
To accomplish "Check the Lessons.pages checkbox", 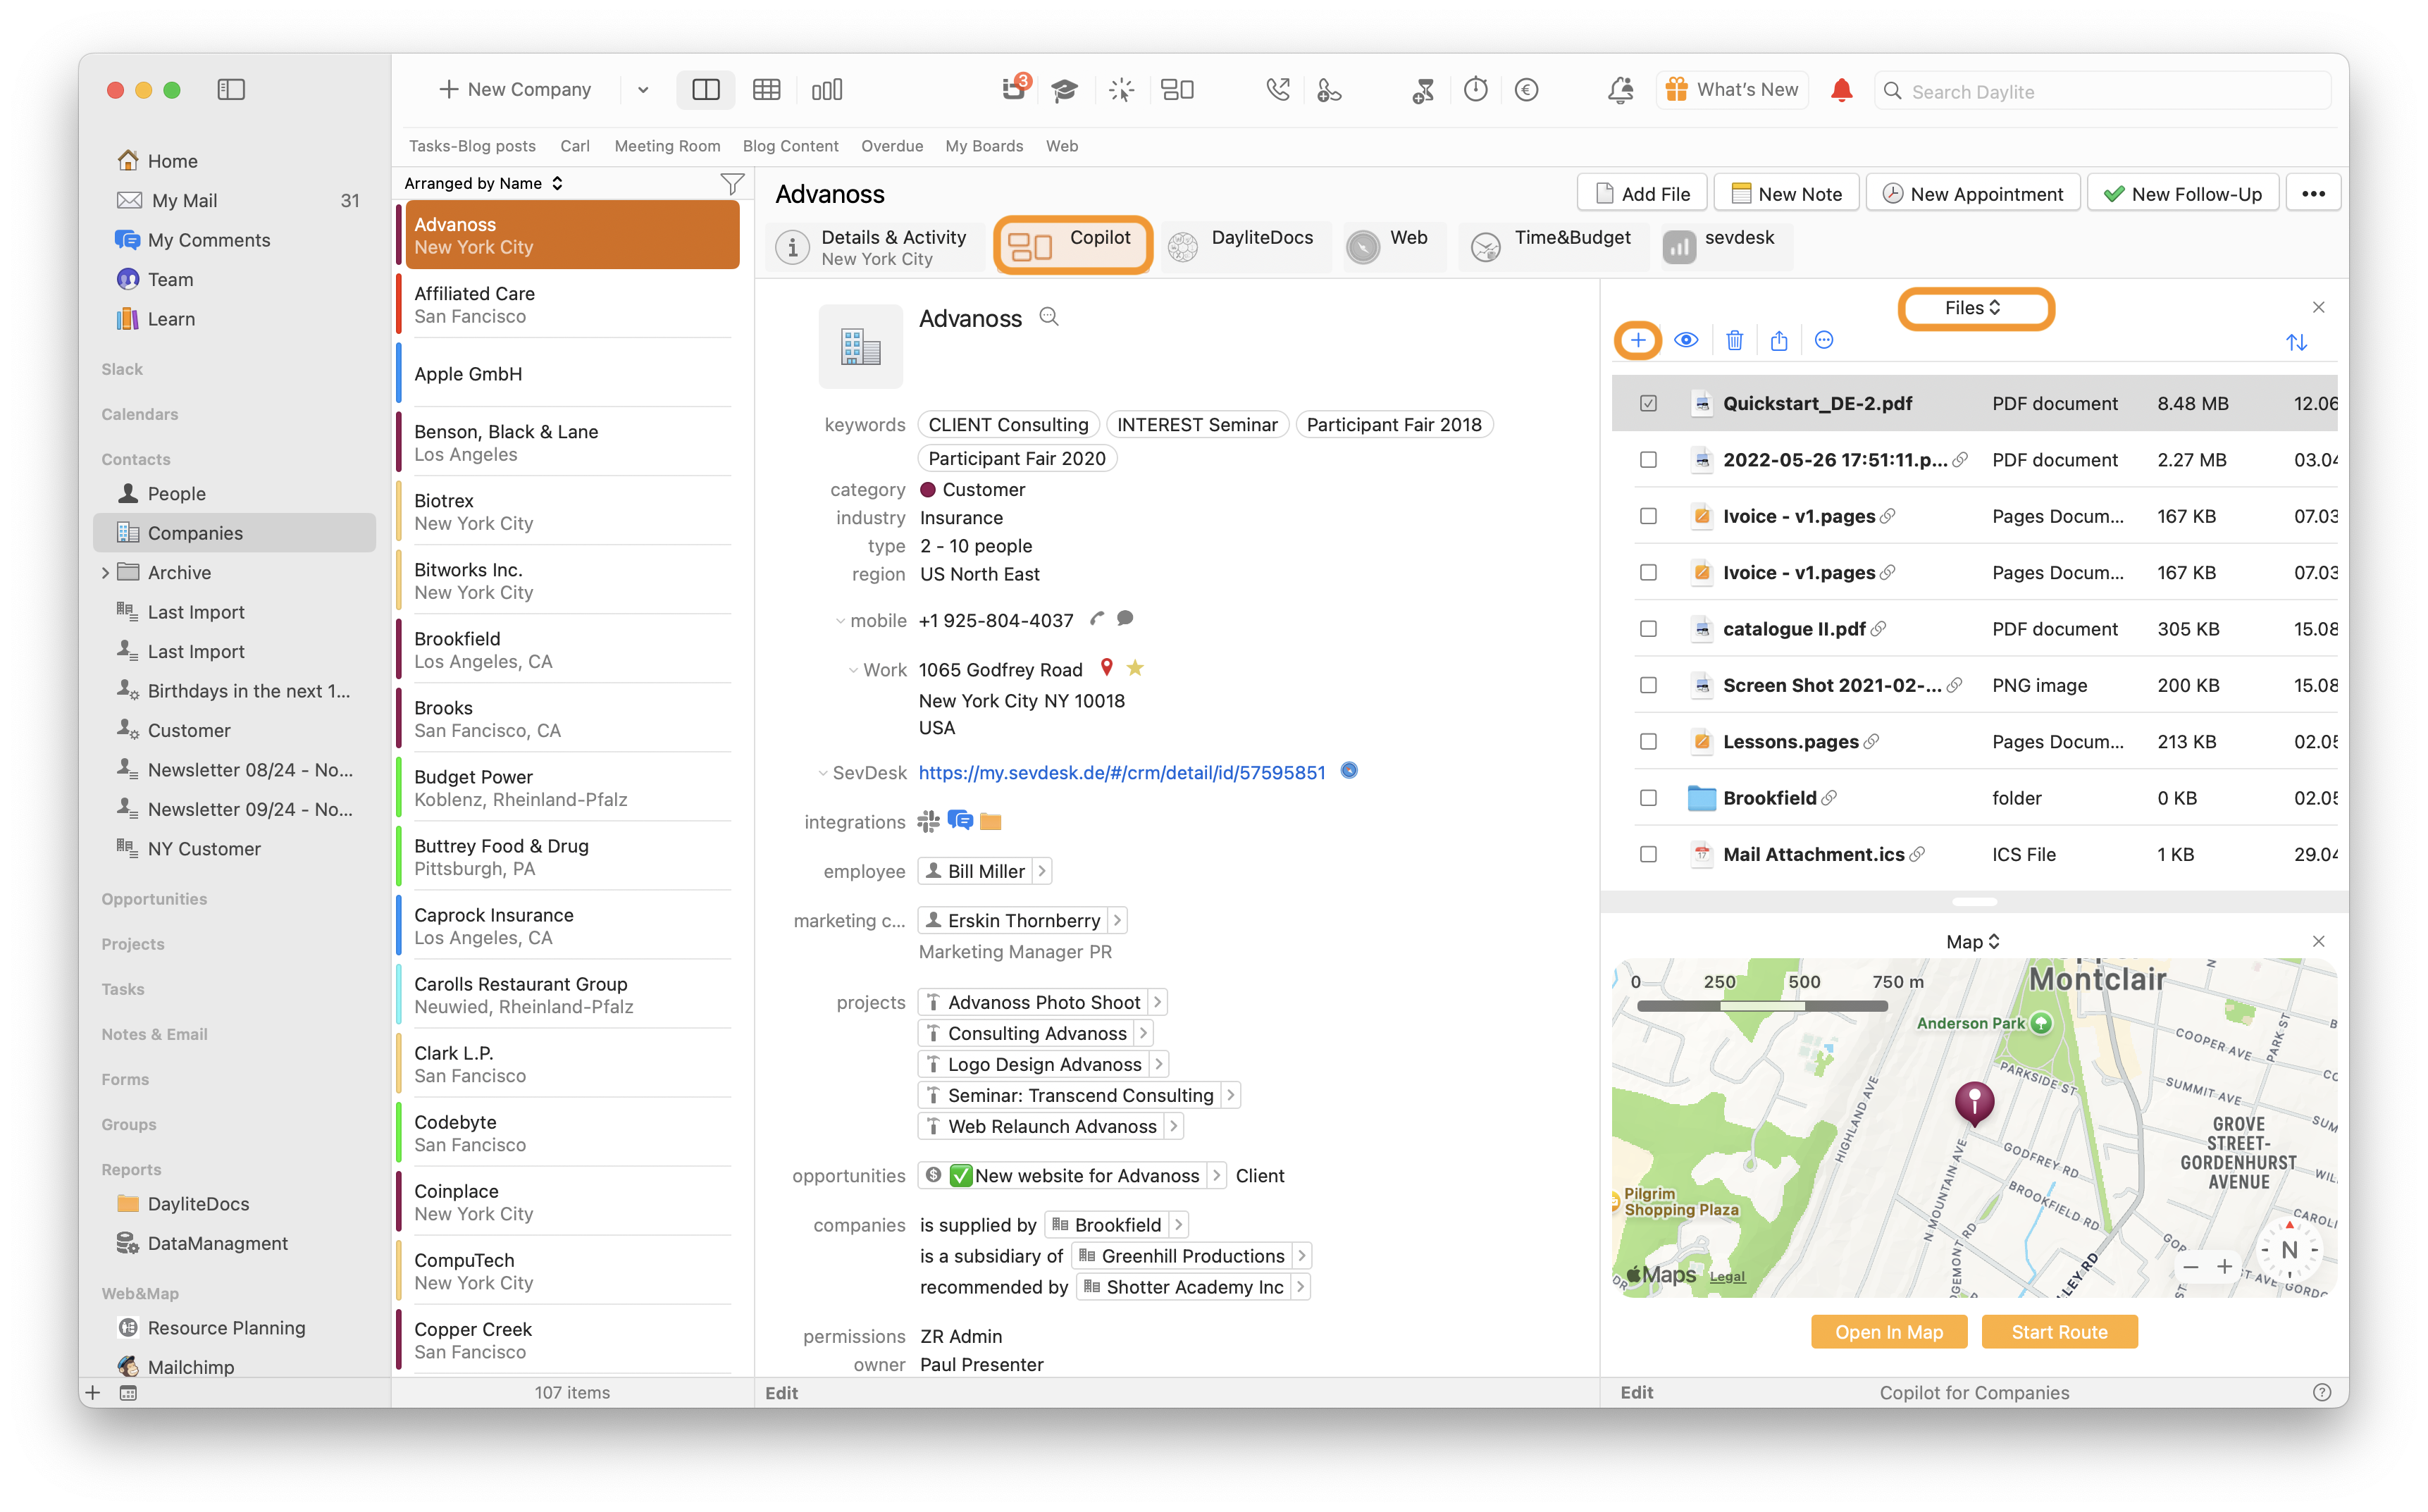I will (1648, 741).
